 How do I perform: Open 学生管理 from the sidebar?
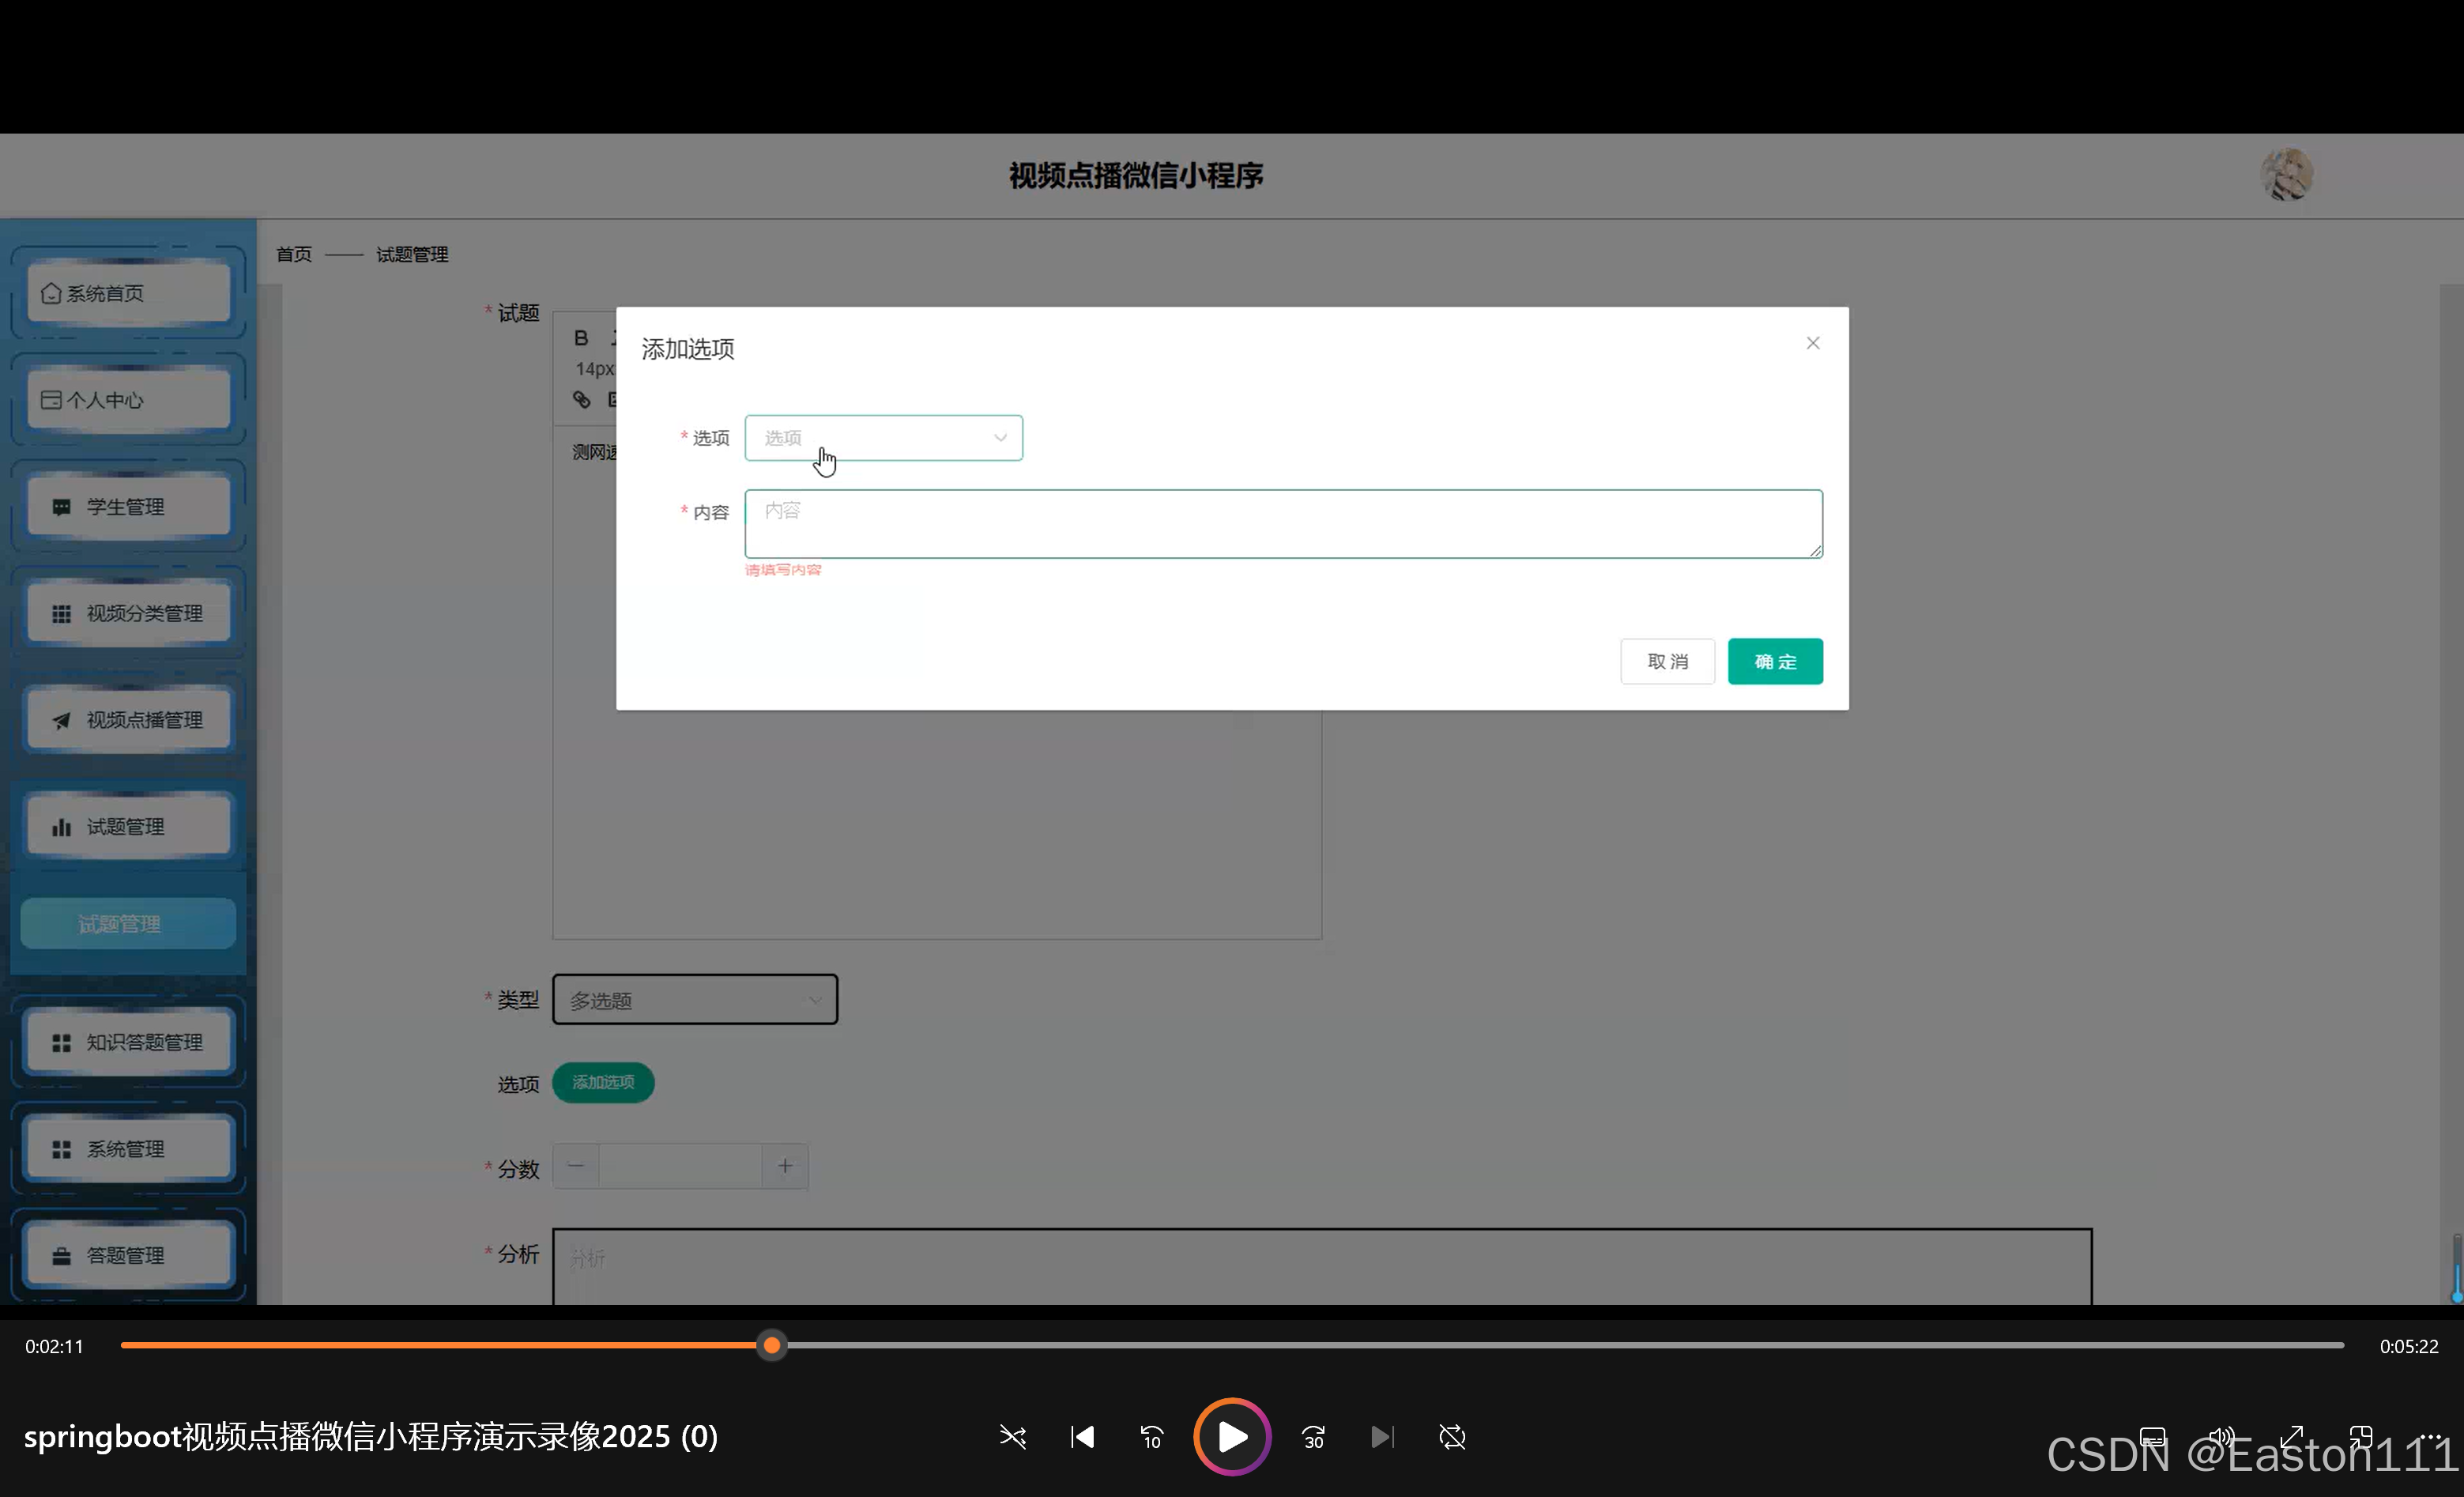tap(127, 506)
